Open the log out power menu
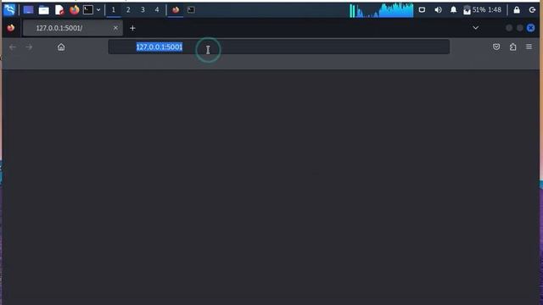This screenshot has width=543, height=305. tap(532, 10)
